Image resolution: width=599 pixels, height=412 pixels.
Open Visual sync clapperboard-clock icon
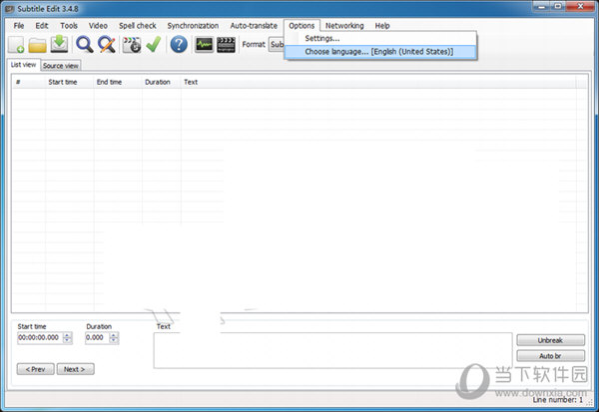coord(132,45)
